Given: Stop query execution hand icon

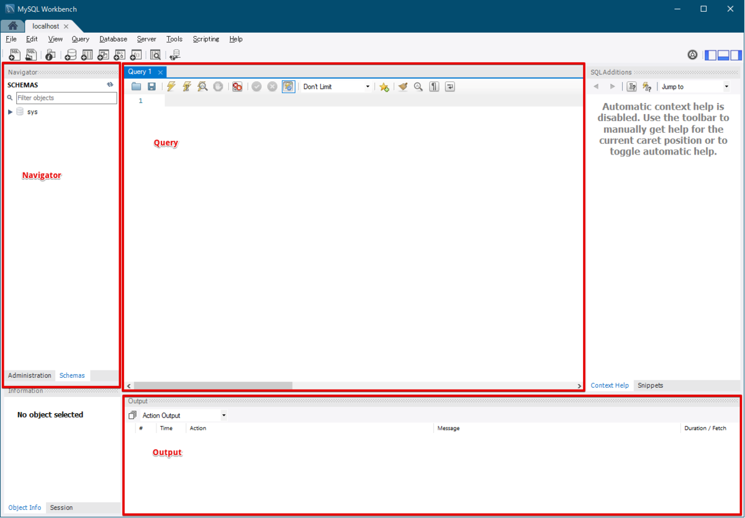Looking at the screenshot, I should tap(218, 87).
